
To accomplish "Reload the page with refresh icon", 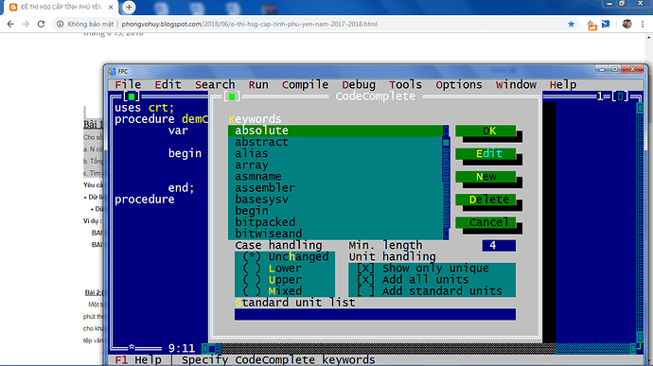I will click(x=41, y=25).
